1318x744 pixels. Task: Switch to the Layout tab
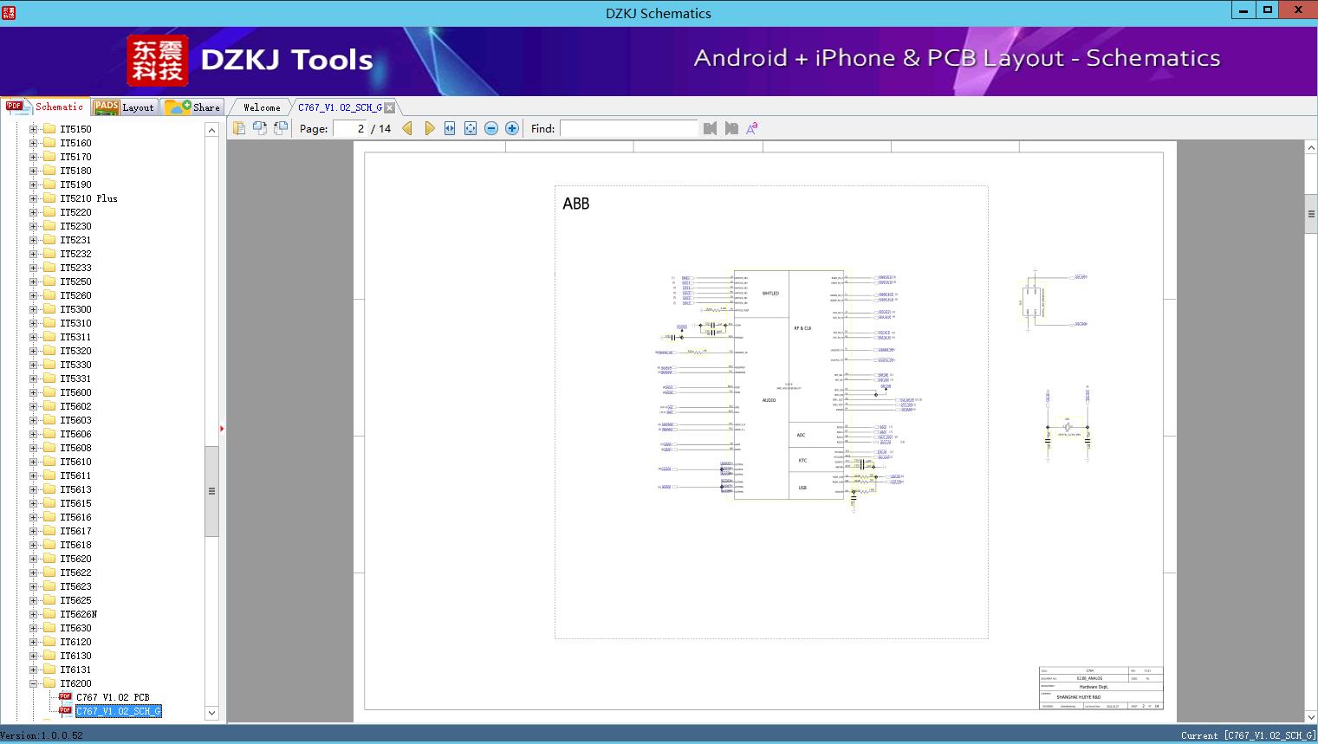click(x=125, y=107)
